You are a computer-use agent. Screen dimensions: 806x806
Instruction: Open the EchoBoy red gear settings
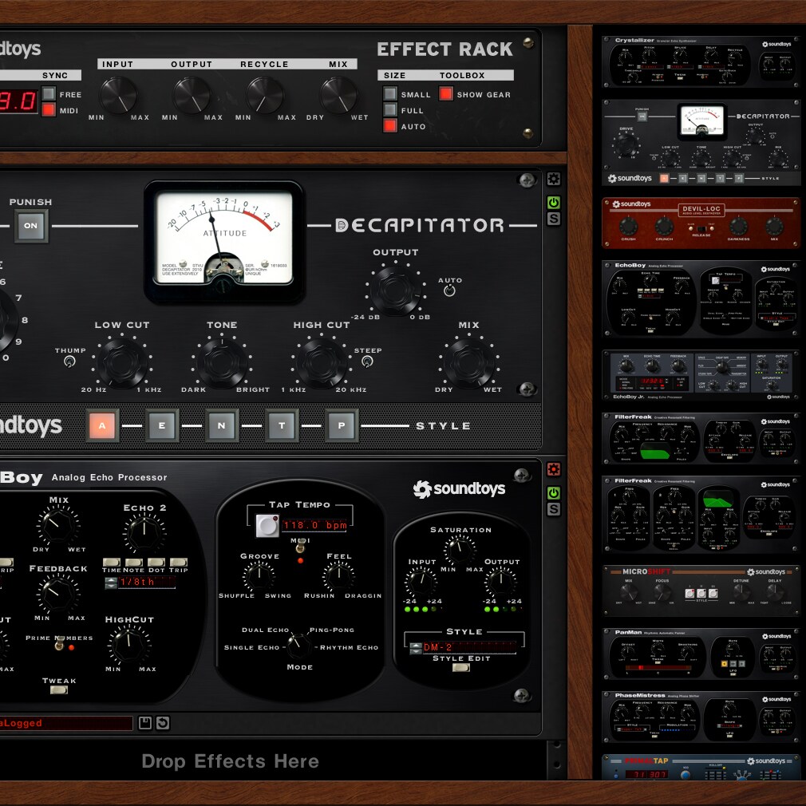pos(553,468)
